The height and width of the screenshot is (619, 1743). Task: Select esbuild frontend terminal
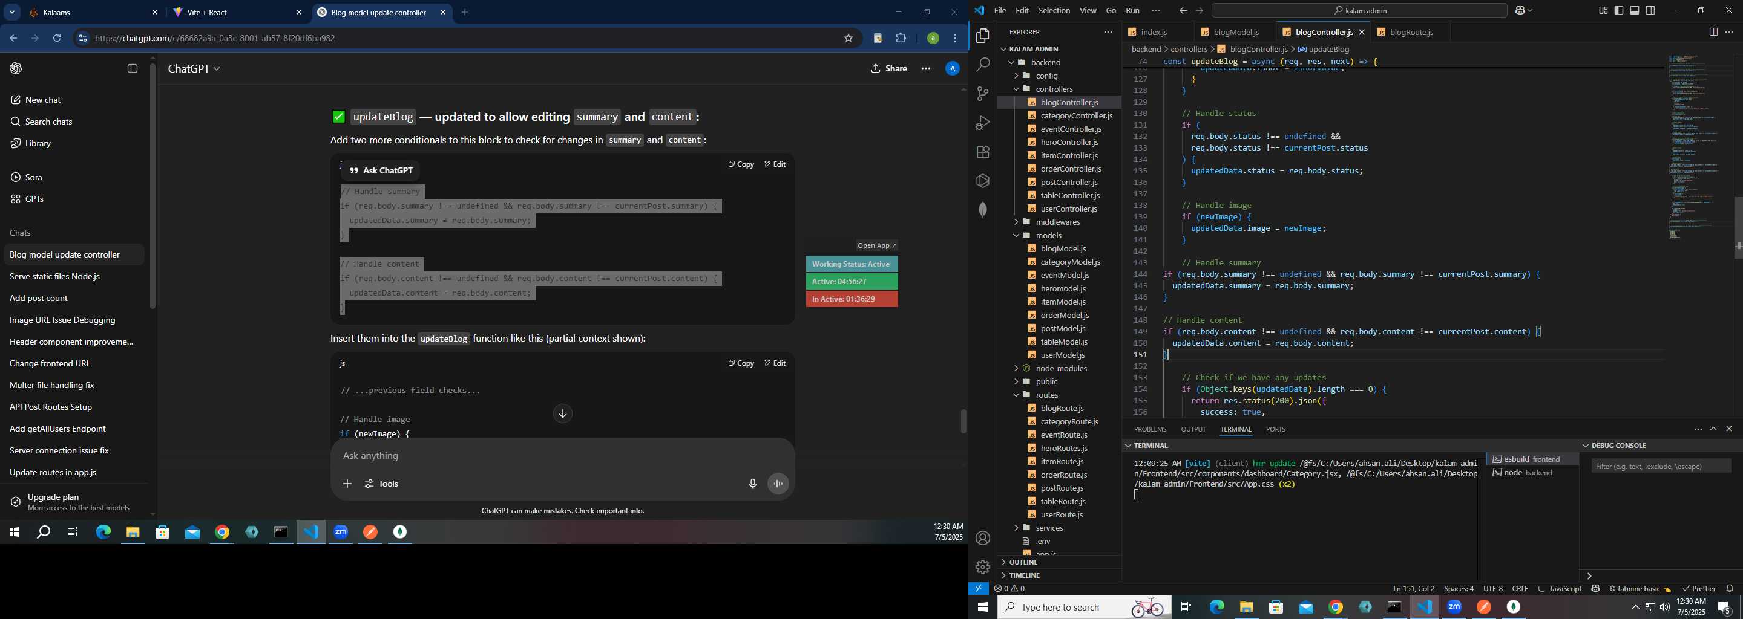[1532, 459]
